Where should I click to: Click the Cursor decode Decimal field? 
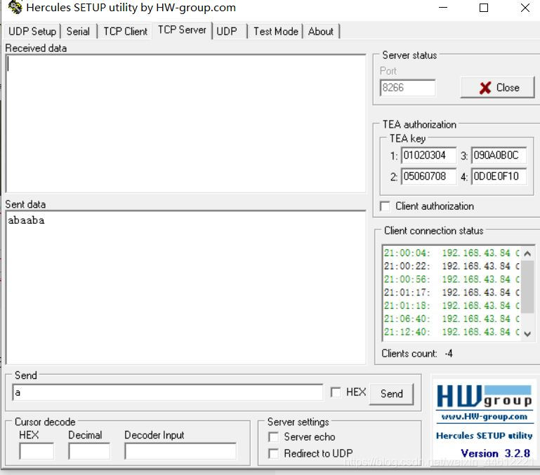[x=89, y=451]
